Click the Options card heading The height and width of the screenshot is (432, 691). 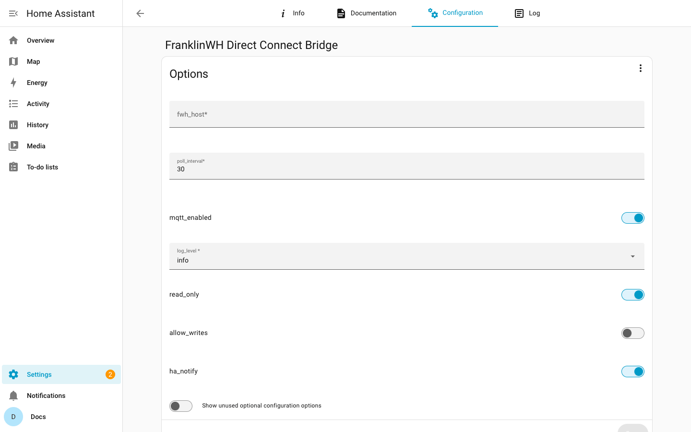point(189,74)
